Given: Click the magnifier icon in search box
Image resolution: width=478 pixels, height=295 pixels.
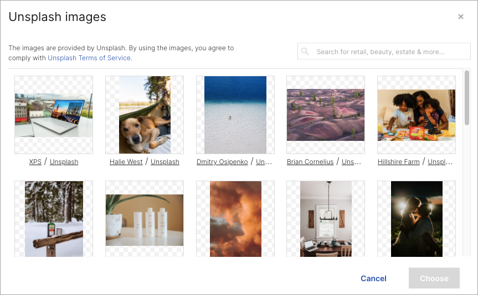Looking at the screenshot, I should pyautogui.click(x=305, y=52).
